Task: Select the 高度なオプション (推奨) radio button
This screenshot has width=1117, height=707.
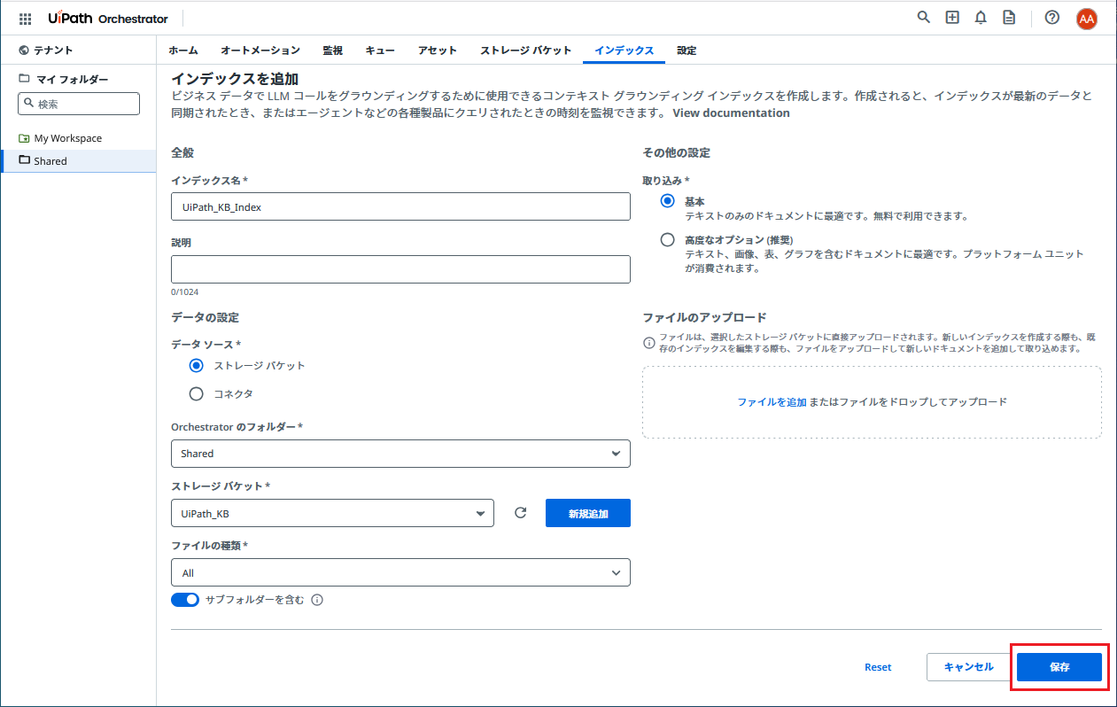Action: (668, 239)
